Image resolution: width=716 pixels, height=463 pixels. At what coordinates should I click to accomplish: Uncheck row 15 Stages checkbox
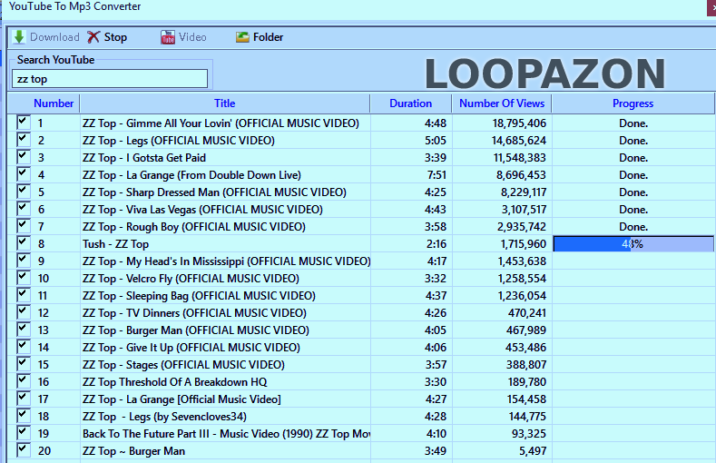(23, 364)
